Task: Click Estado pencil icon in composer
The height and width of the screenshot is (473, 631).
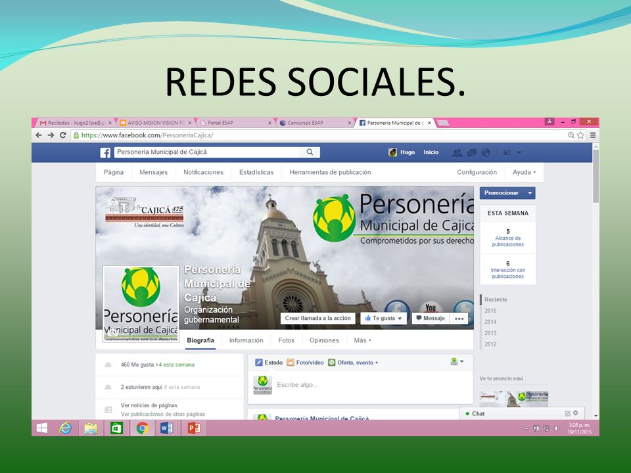Action: click(259, 363)
